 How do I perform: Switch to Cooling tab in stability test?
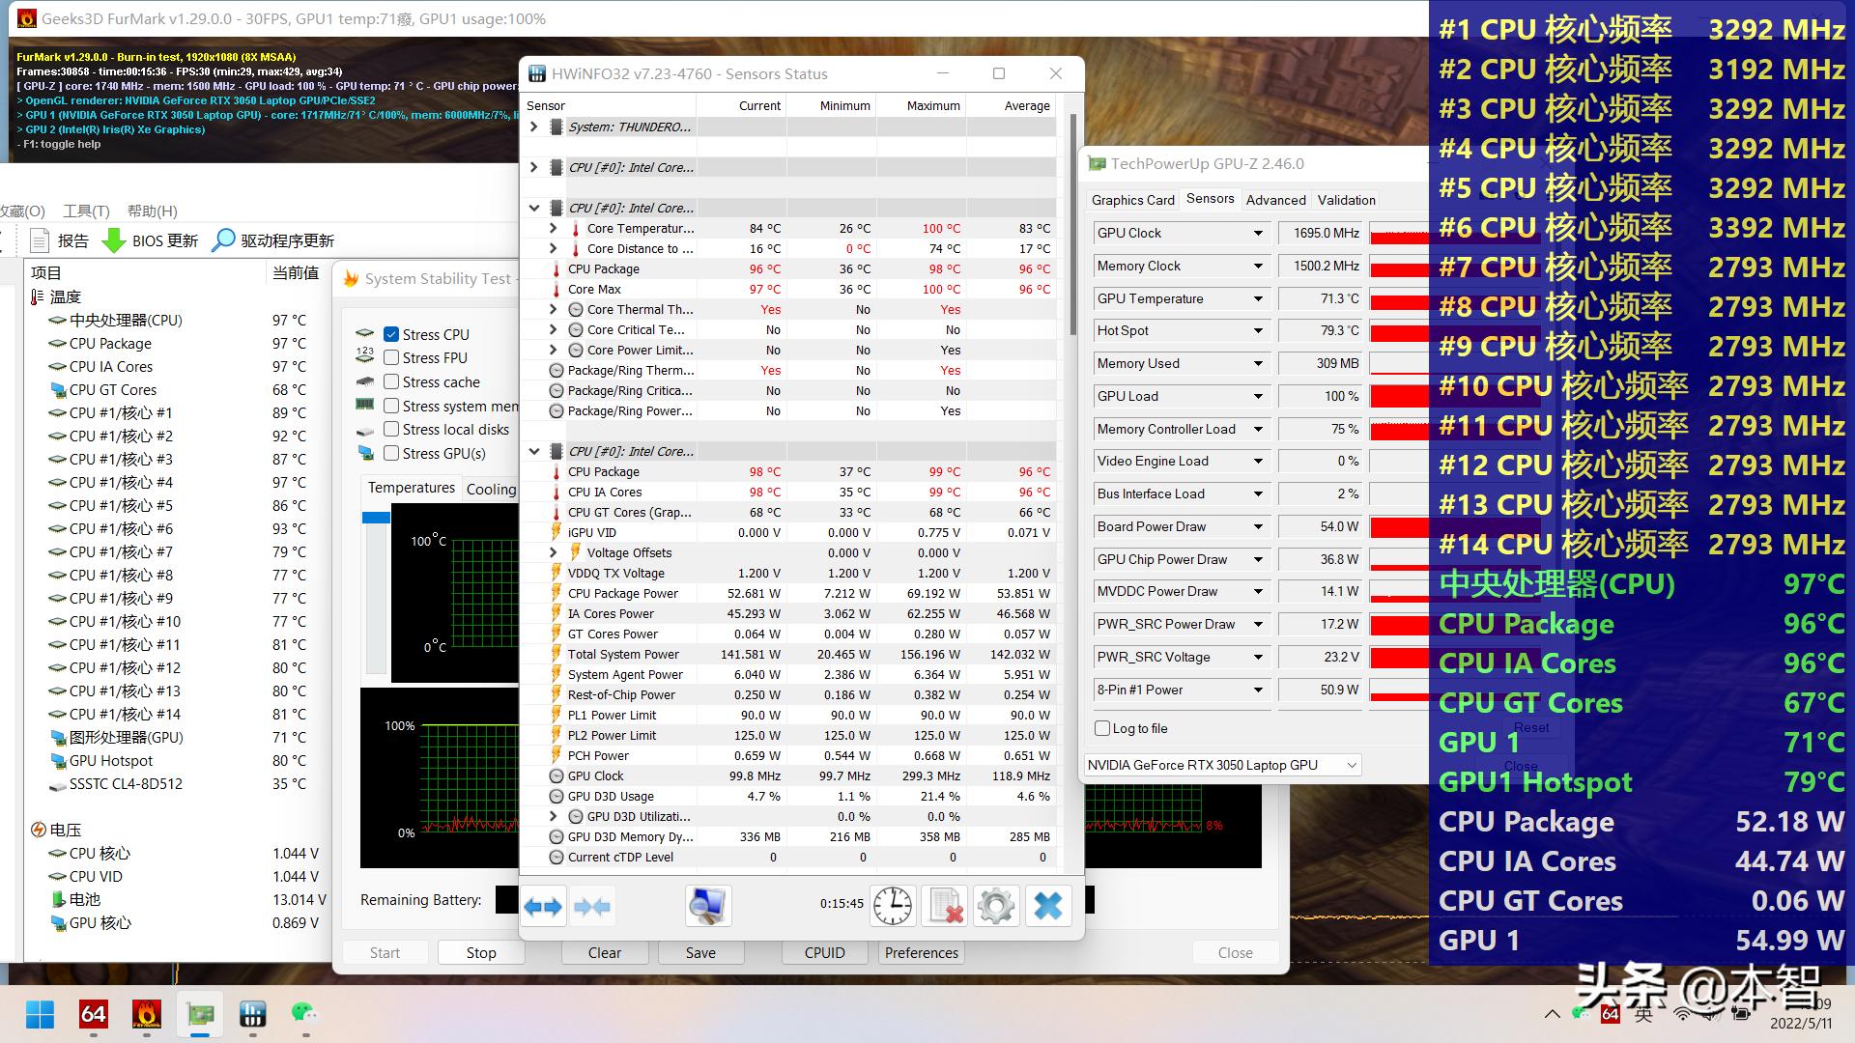[x=491, y=489]
